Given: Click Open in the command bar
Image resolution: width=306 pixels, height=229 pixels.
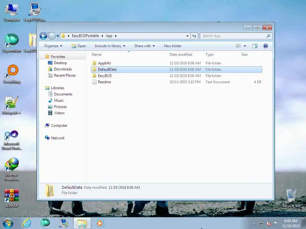Looking at the screenshot, I should pyautogui.click(x=79, y=46).
